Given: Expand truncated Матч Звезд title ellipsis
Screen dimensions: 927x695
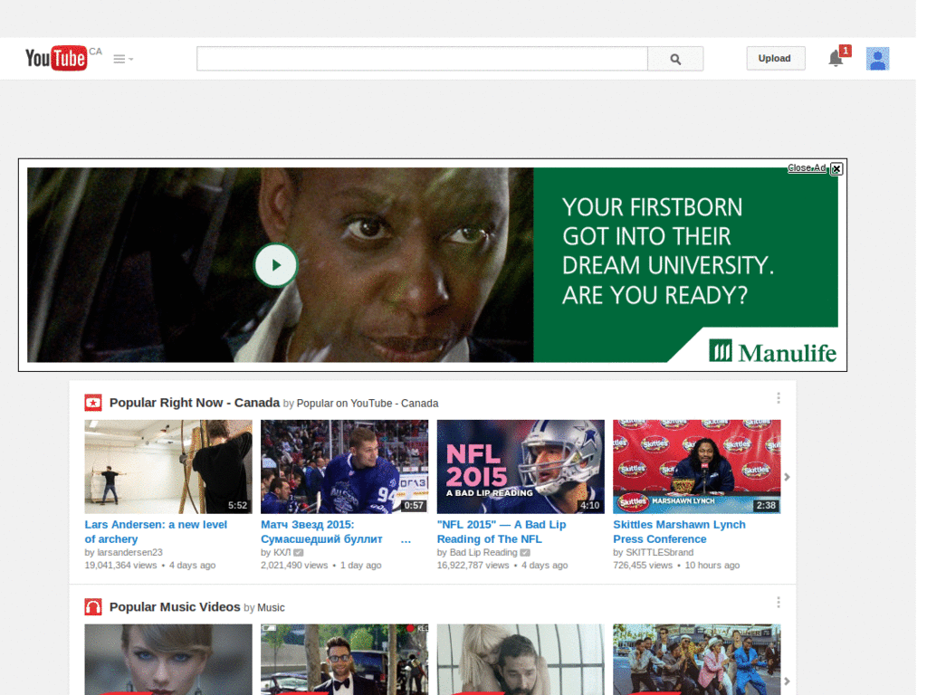Looking at the screenshot, I should click(406, 539).
